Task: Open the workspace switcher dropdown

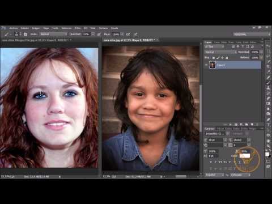Action: (x=252, y=34)
